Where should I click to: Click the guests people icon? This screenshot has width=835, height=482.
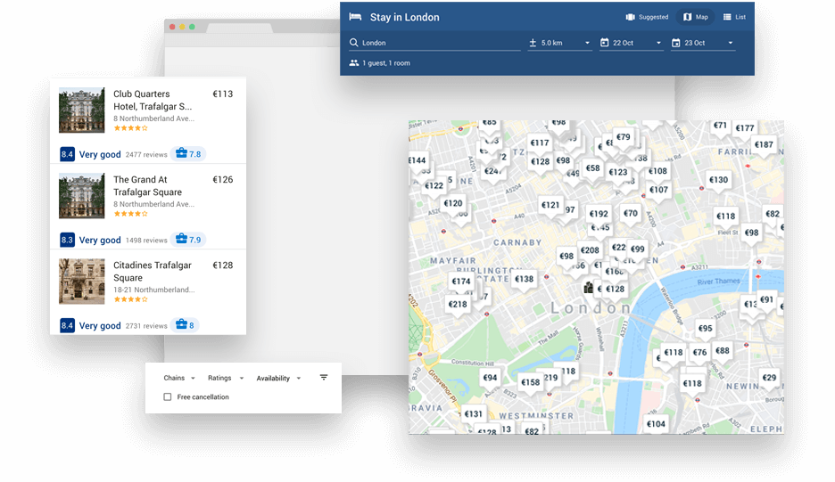coord(354,63)
